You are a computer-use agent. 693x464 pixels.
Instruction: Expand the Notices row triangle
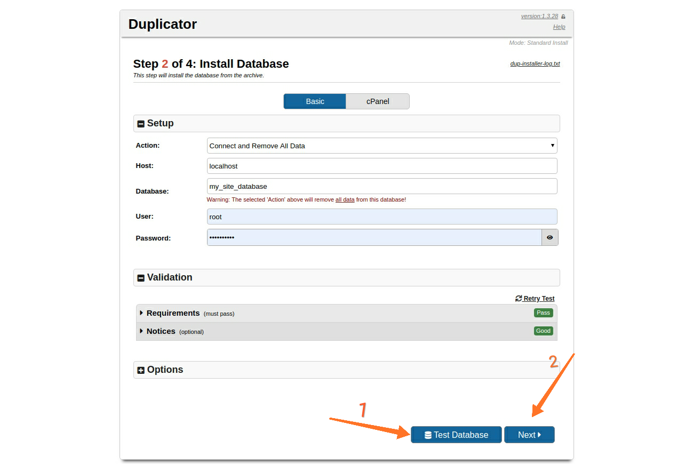point(141,331)
